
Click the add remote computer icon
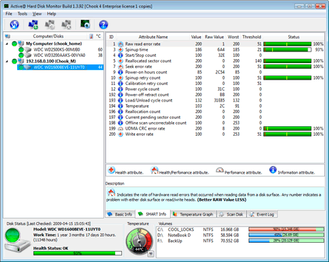[x=33, y=25]
